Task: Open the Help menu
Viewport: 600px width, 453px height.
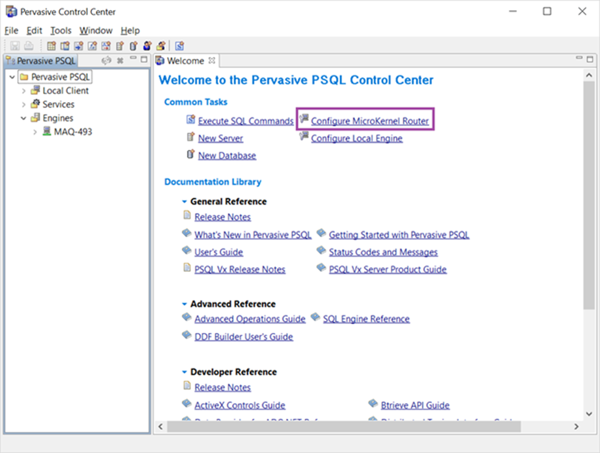Action: point(130,31)
